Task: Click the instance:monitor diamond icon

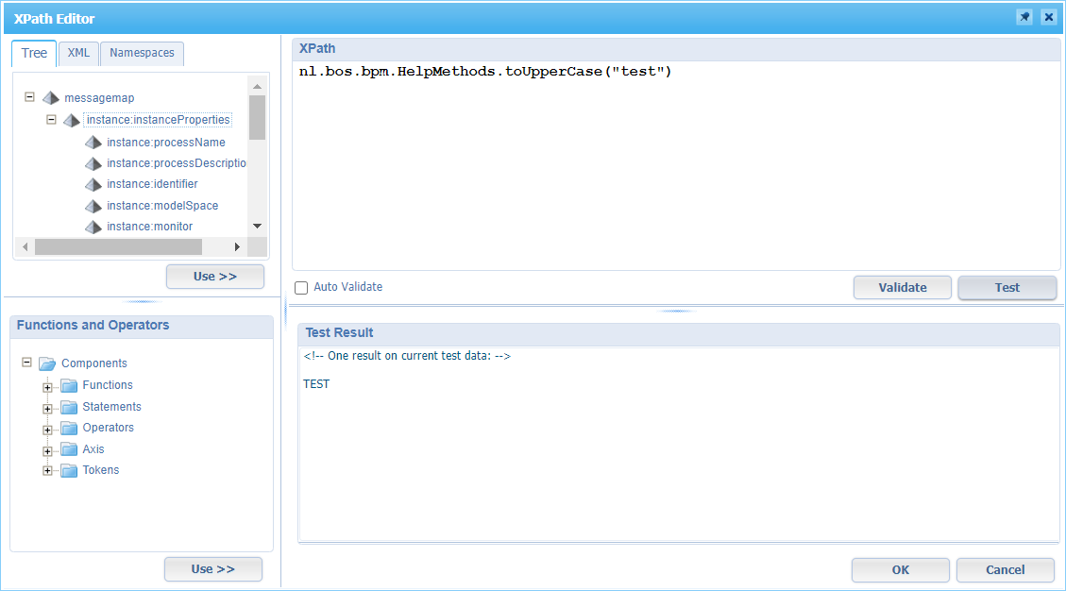Action: (x=93, y=227)
